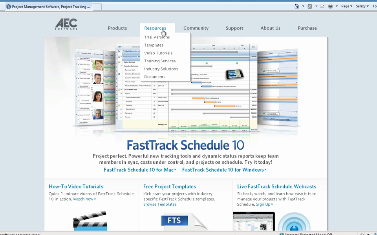Open the Page menu dropdown

click(346, 6)
